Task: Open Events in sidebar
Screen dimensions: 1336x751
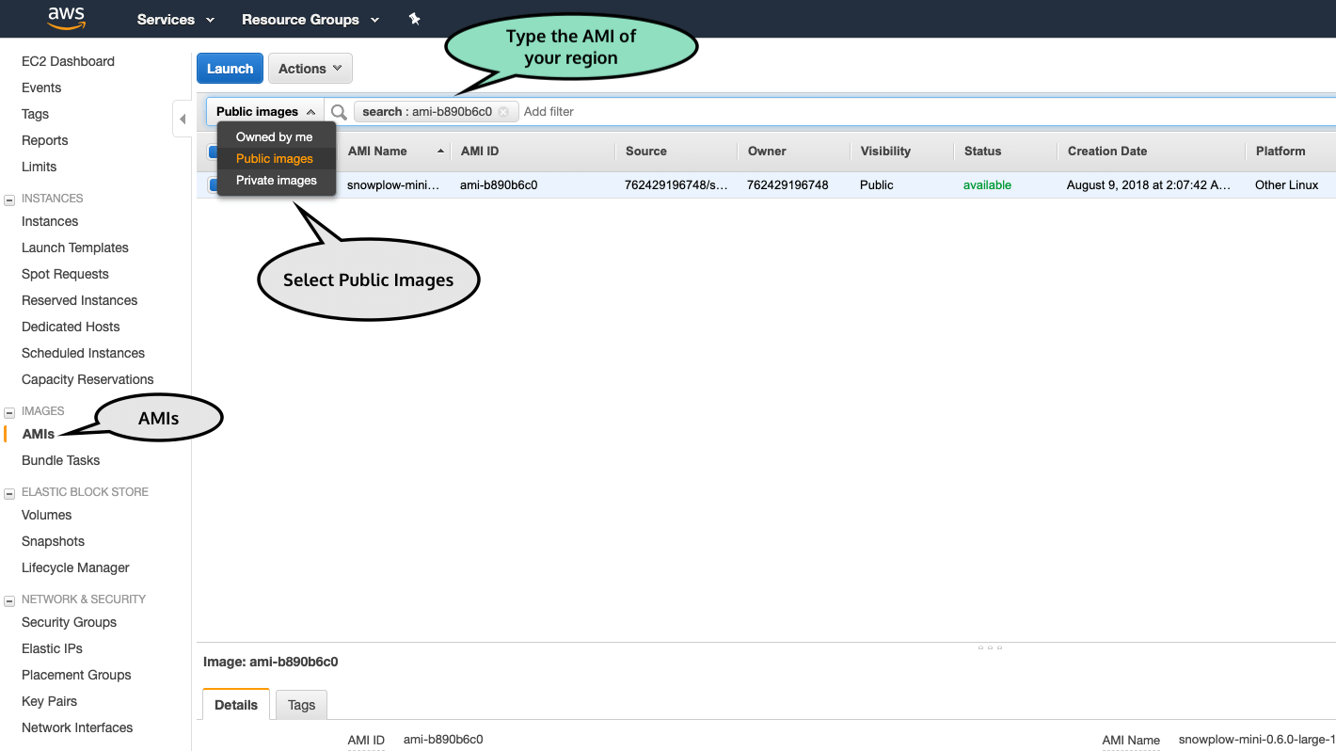Action: pyautogui.click(x=41, y=88)
